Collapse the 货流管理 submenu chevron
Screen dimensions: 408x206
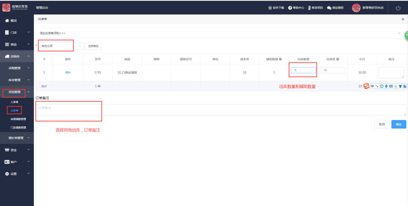28,92
